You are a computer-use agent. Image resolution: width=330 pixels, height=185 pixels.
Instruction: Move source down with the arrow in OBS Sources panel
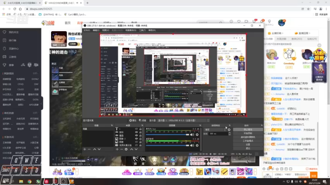[x=136, y=149]
